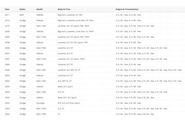Image resolution: width=185 pixels, height=123 pixels.
Task: Click year 2007 in the Ram 1500 row
Action: (7, 59)
